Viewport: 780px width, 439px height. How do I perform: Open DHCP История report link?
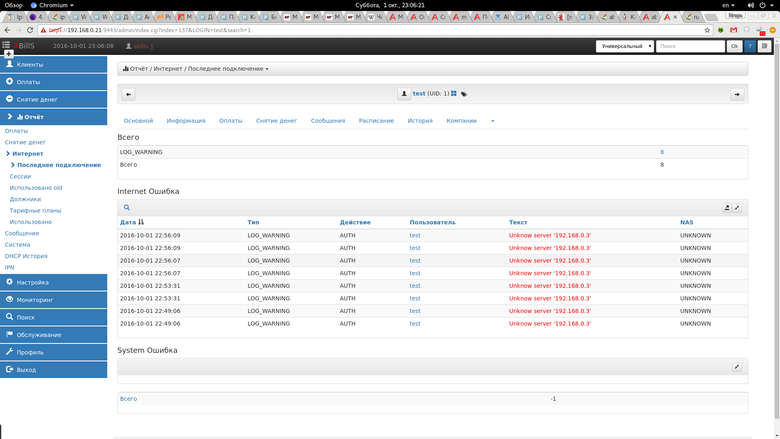point(26,256)
